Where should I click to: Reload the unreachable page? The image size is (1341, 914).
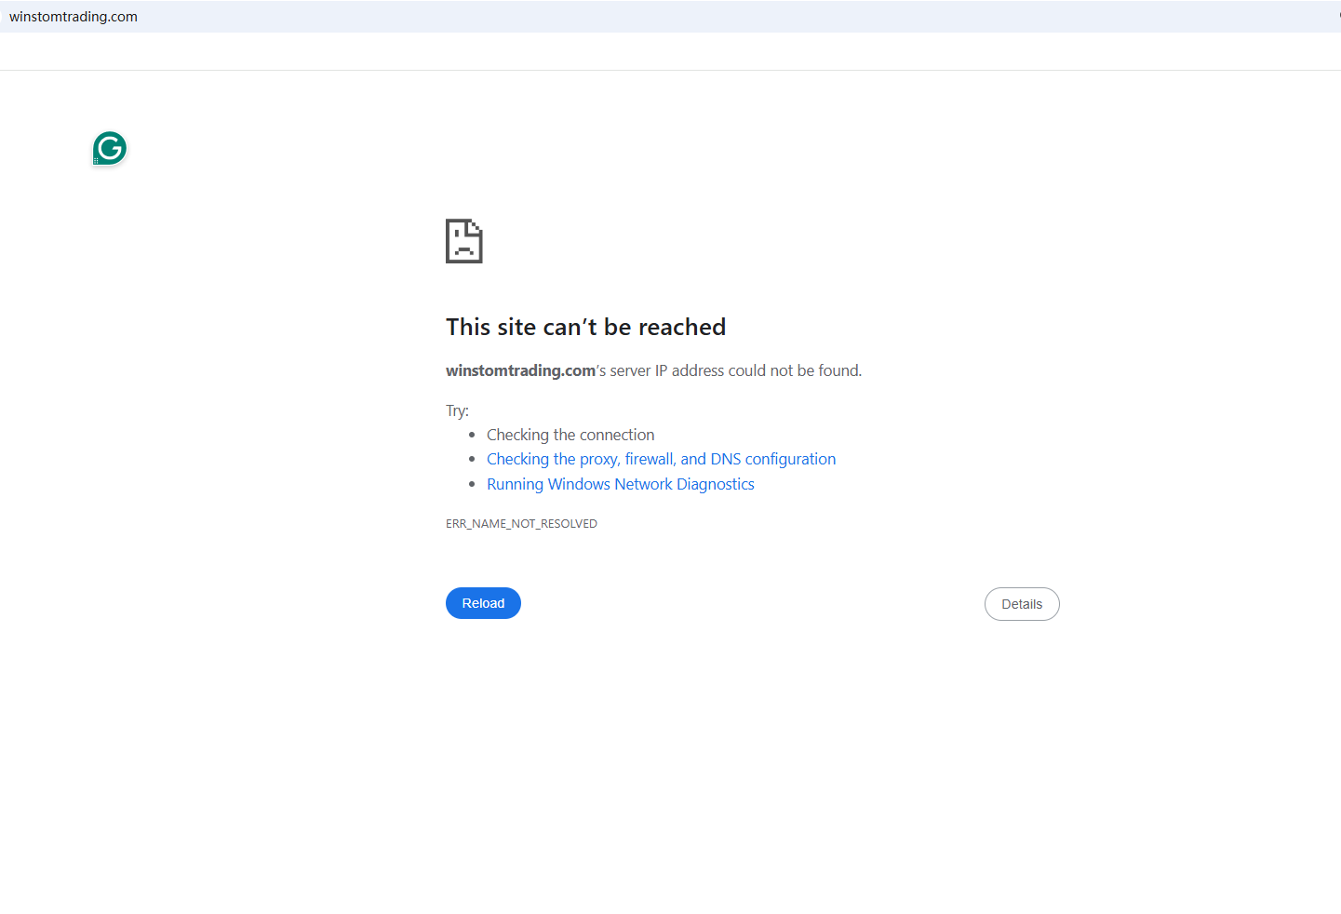[x=483, y=603]
